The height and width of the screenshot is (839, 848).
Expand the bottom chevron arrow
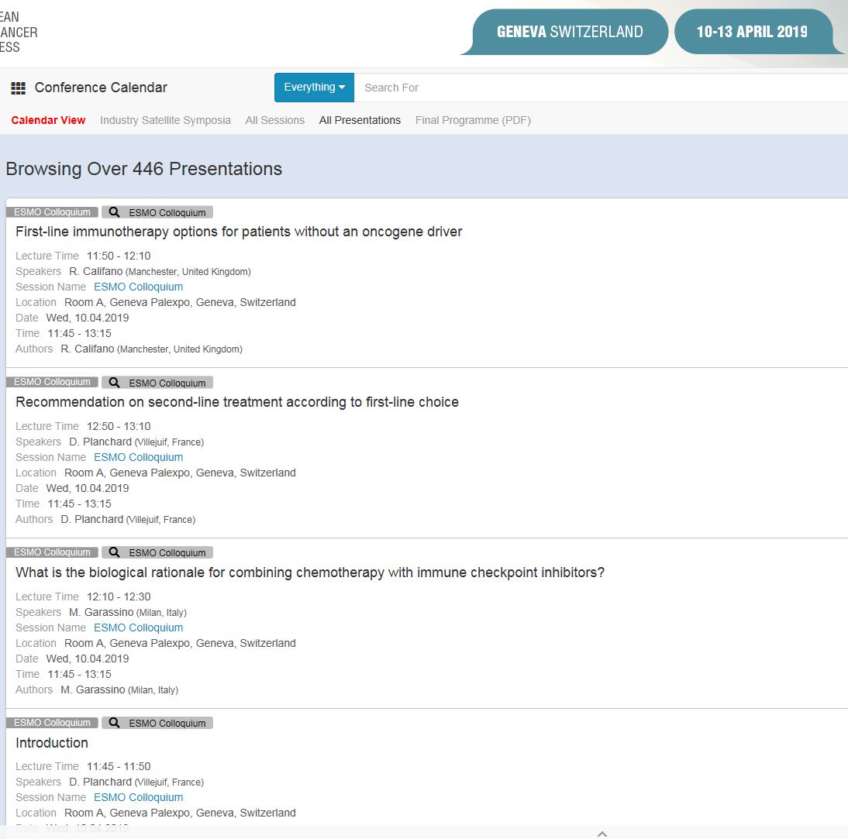tap(602, 834)
